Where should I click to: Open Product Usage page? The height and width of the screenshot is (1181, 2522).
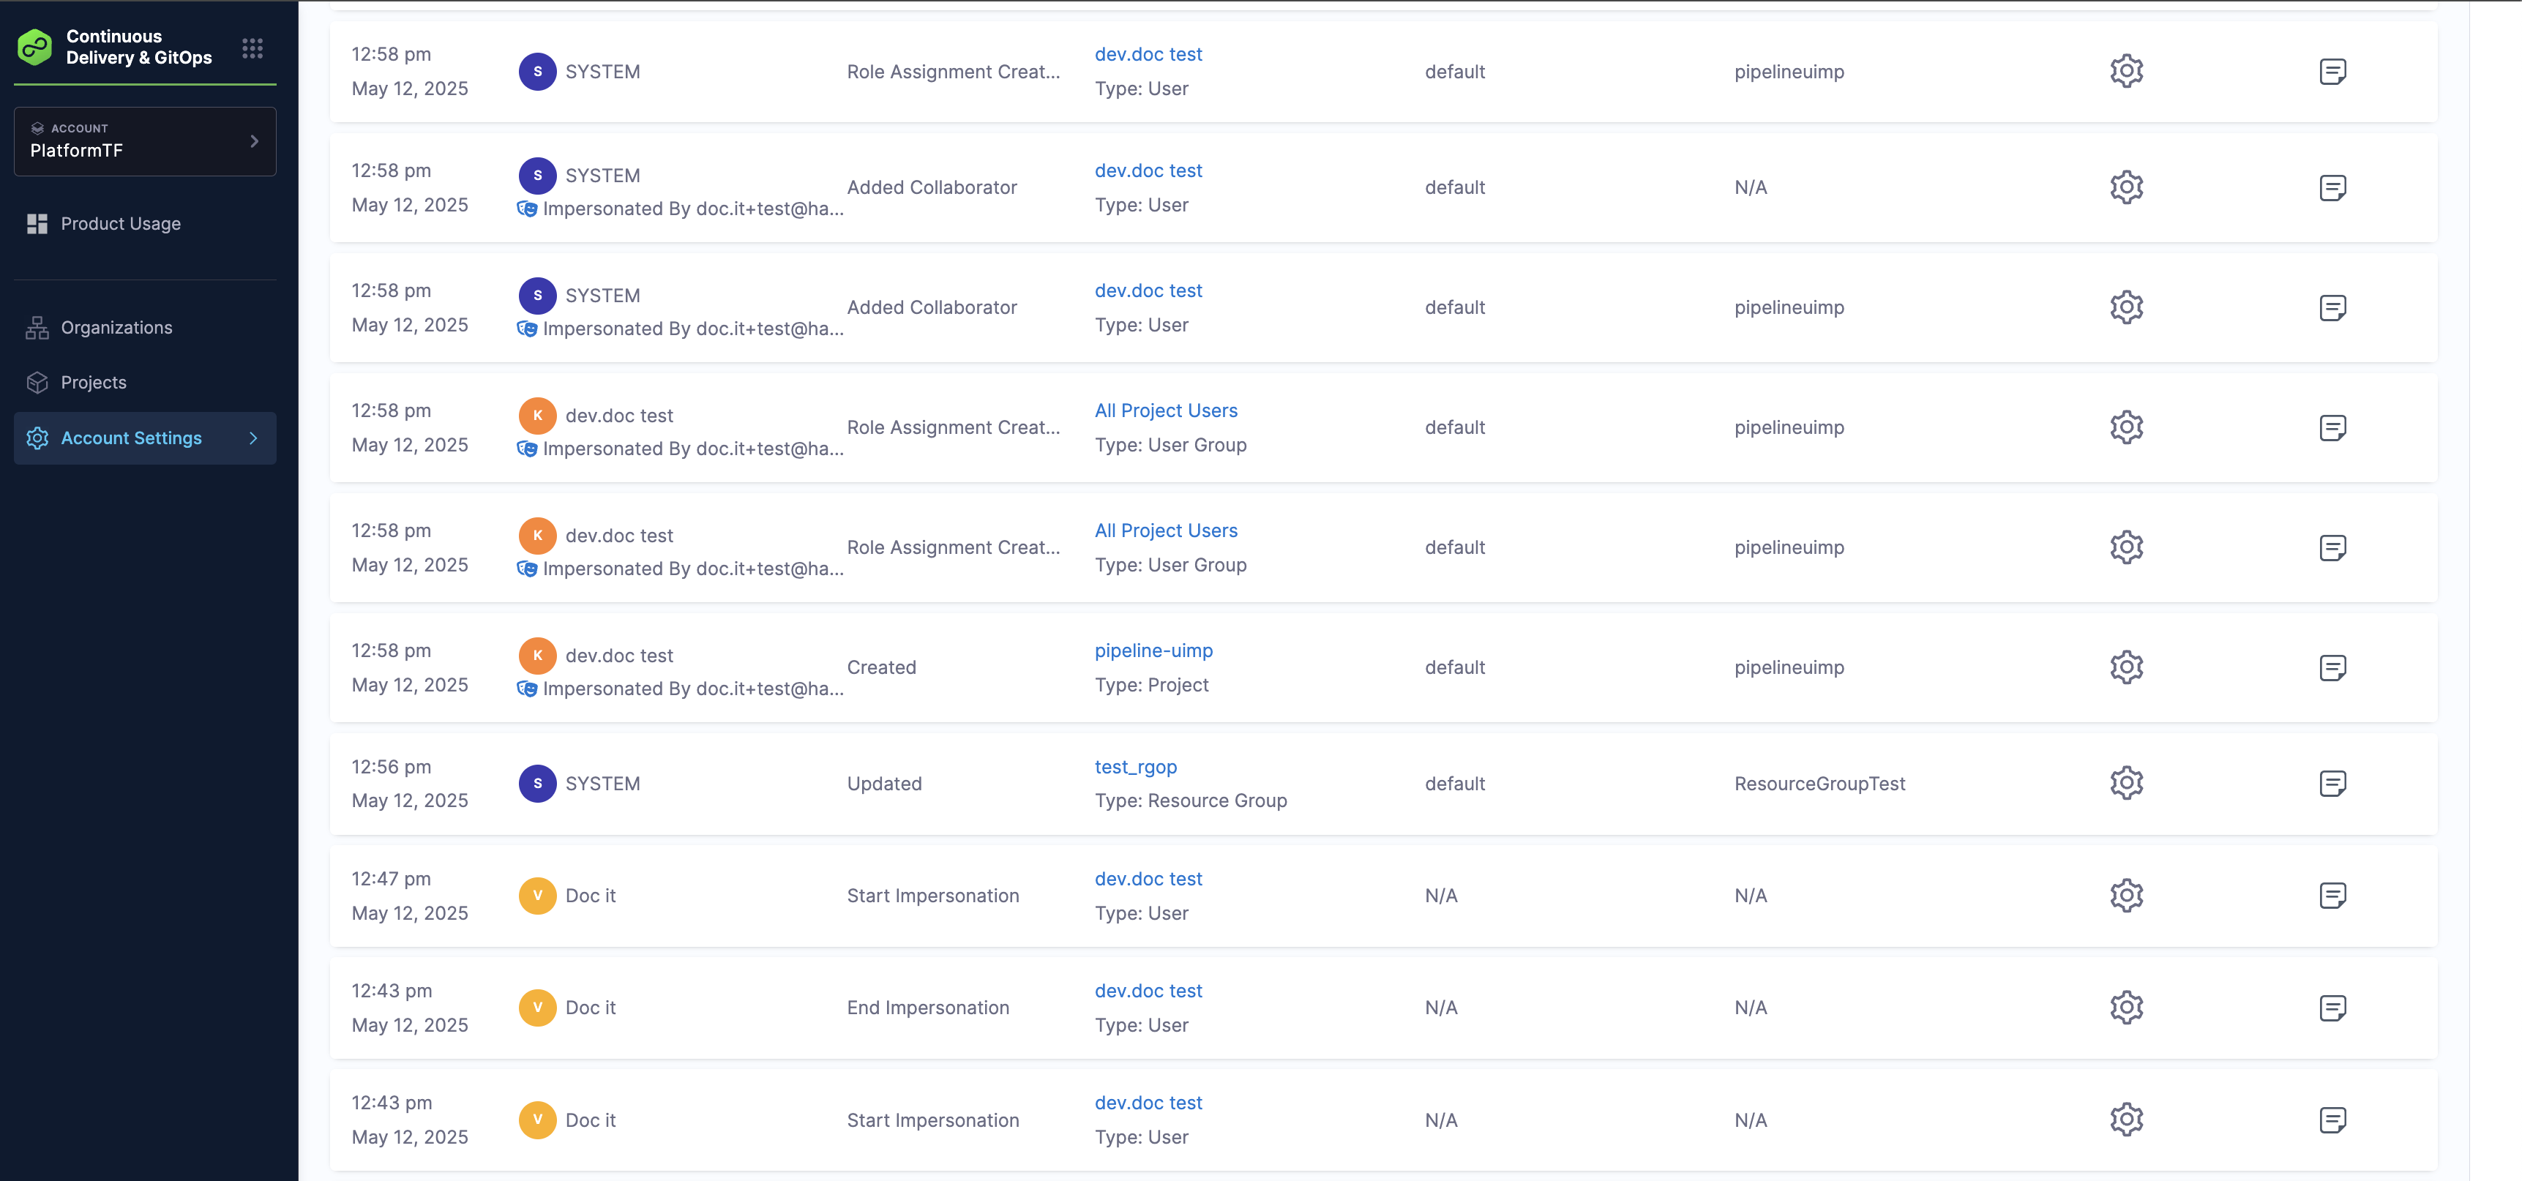[x=121, y=224]
